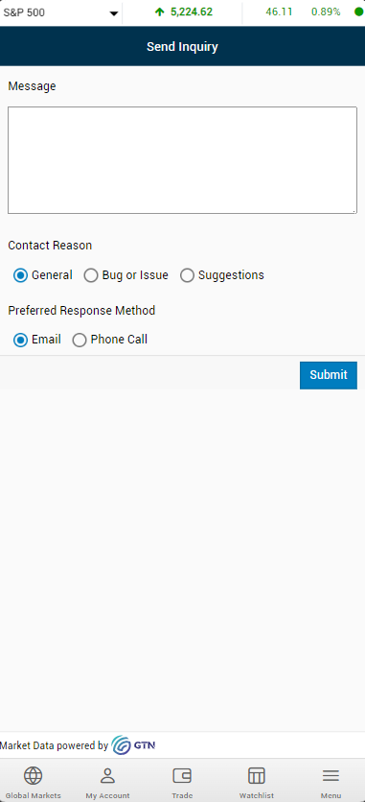Click the Send Inquiry header bar
Screen dimensions: 365x802
(182, 47)
